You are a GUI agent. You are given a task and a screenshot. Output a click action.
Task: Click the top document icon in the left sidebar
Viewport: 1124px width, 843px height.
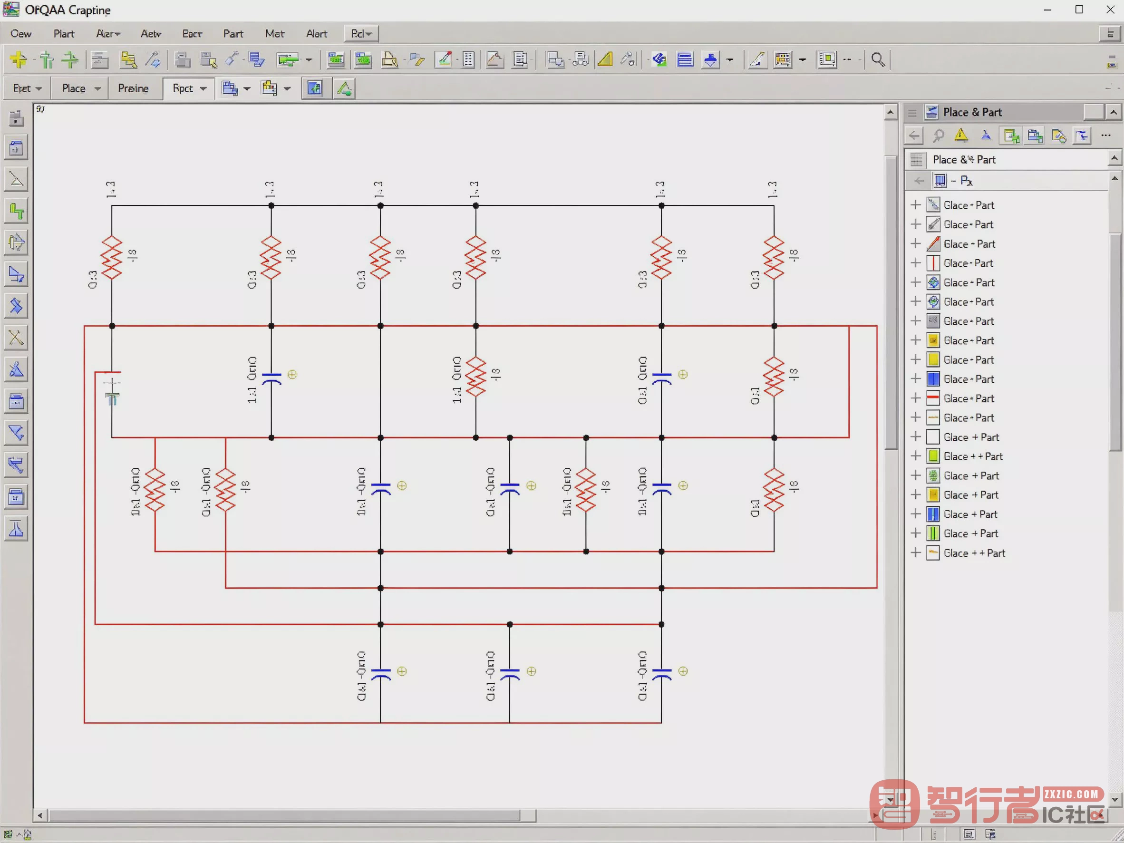(x=16, y=118)
